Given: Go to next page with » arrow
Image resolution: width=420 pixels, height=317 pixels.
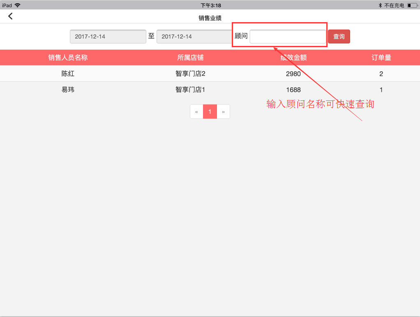Looking at the screenshot, I should click(223, 112).
